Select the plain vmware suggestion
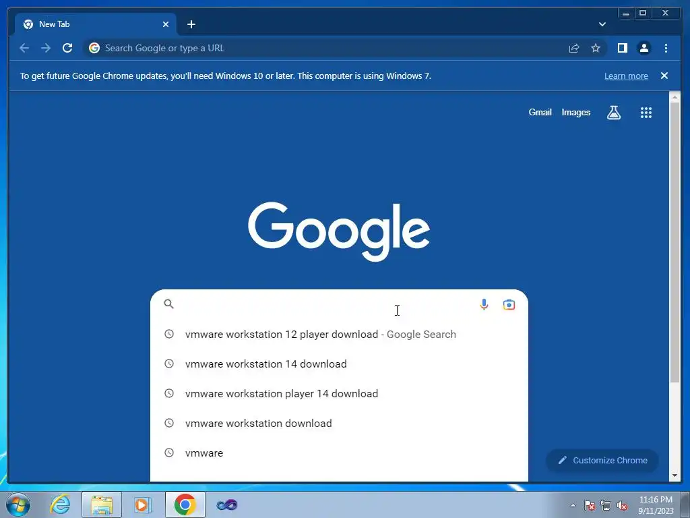Viewport: 690px width, 518px height. click(x=339, y=453)
